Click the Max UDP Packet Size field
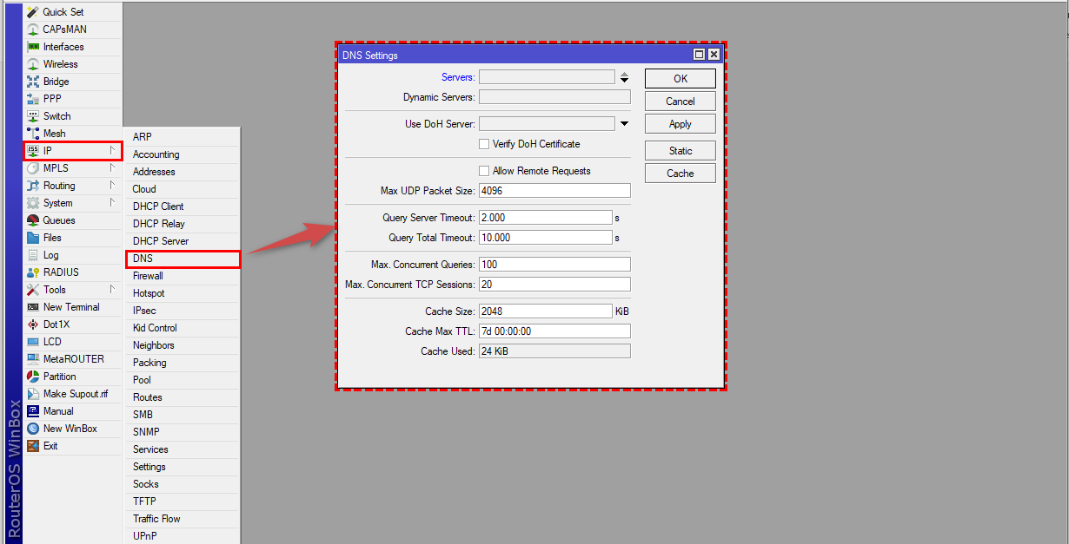This screenshot has width=1069, height=544. 554,191
